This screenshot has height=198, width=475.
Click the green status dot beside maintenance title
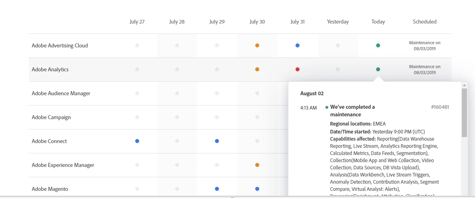click(327, 107)
